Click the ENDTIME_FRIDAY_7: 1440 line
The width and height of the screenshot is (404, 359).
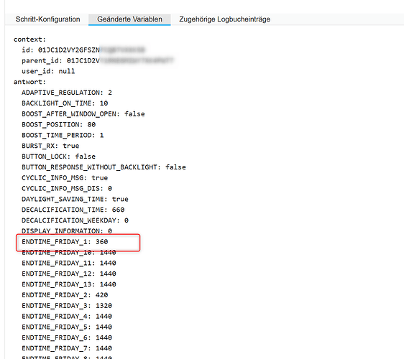pos(67,348)
